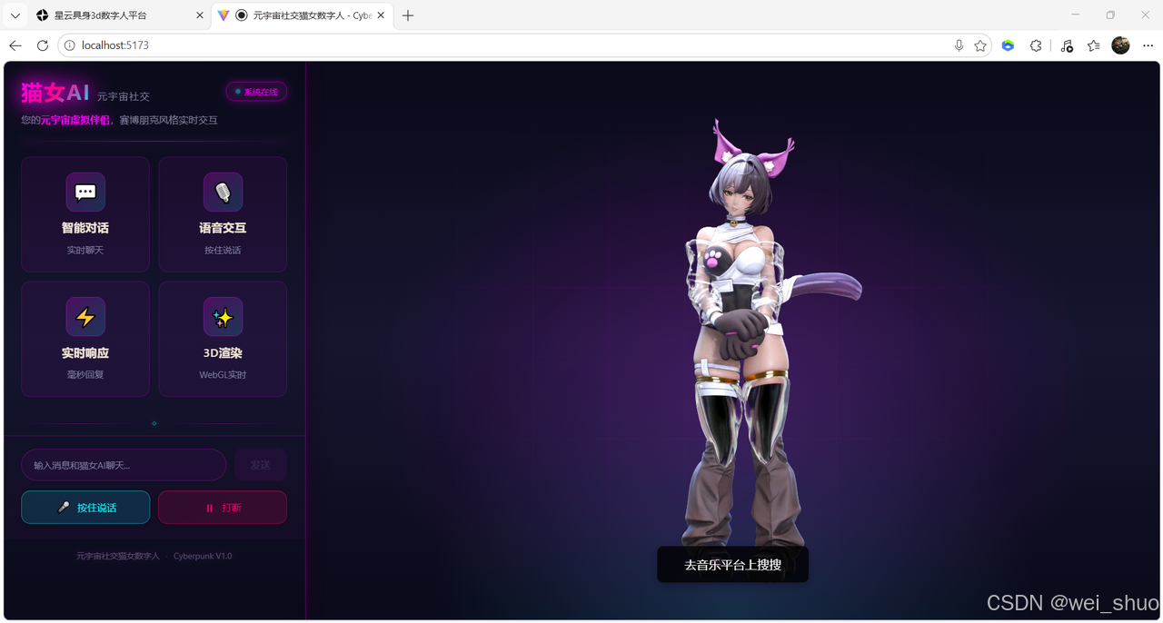
Task: Click the 系统在线 status badge
Action: (256, 92)
